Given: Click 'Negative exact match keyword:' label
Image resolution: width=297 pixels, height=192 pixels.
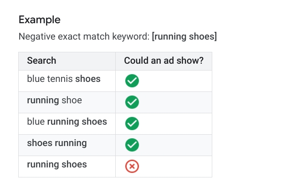Looking at the screenshot, I should pos(84,36).
